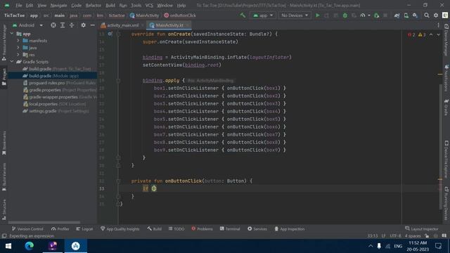Open the File menu
450x253 pixels.
(x=19, y=5)
